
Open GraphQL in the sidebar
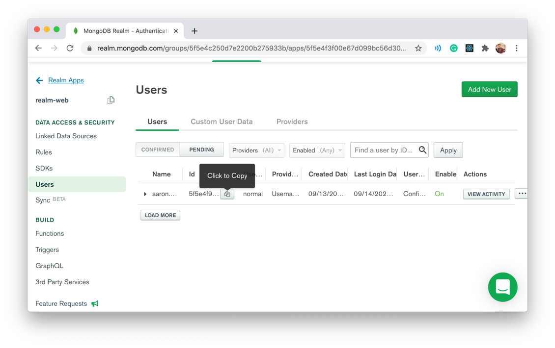click(x=49, y=266)
